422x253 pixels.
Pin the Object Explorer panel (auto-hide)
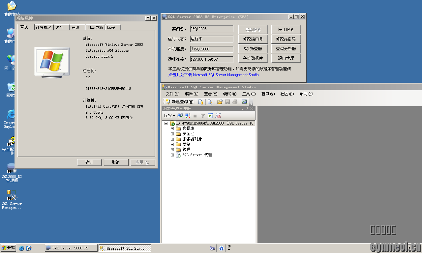[247, 109]
